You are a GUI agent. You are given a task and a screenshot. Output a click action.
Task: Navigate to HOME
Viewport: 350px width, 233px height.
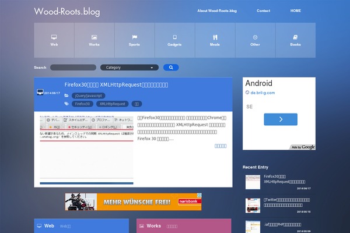pos(296,10)
